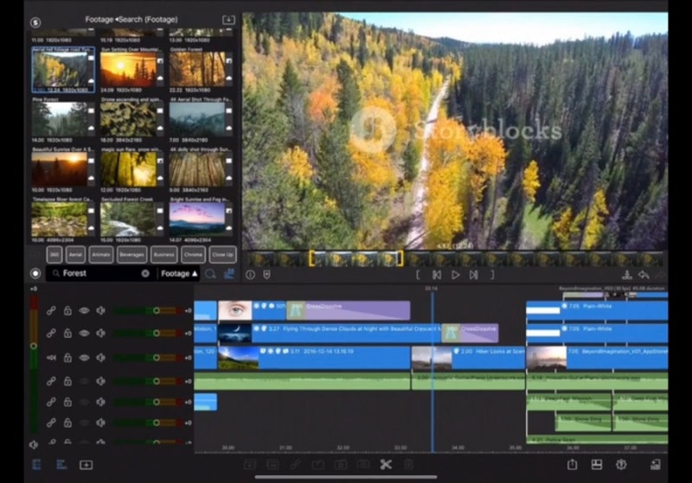Screen dimensions: 692x483
Task: Change the layout with the layout icon
Action: (597, 465)
